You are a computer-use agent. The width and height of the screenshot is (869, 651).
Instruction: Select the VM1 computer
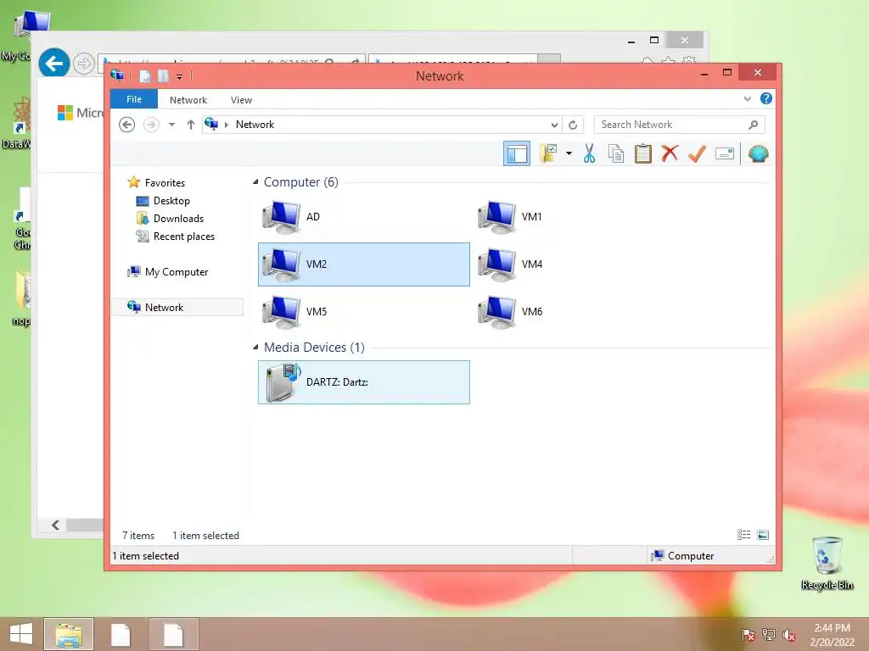(579, 217)
